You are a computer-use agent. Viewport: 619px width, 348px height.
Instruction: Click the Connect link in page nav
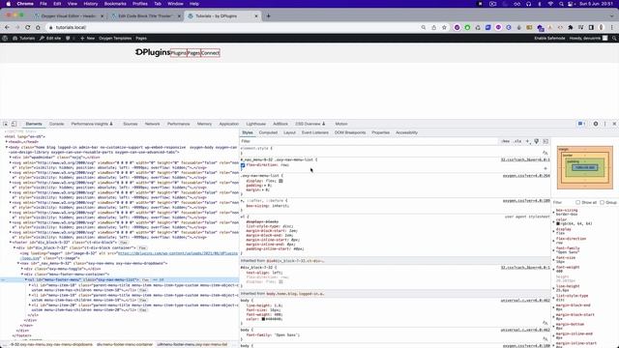click(x=210, y=53)
